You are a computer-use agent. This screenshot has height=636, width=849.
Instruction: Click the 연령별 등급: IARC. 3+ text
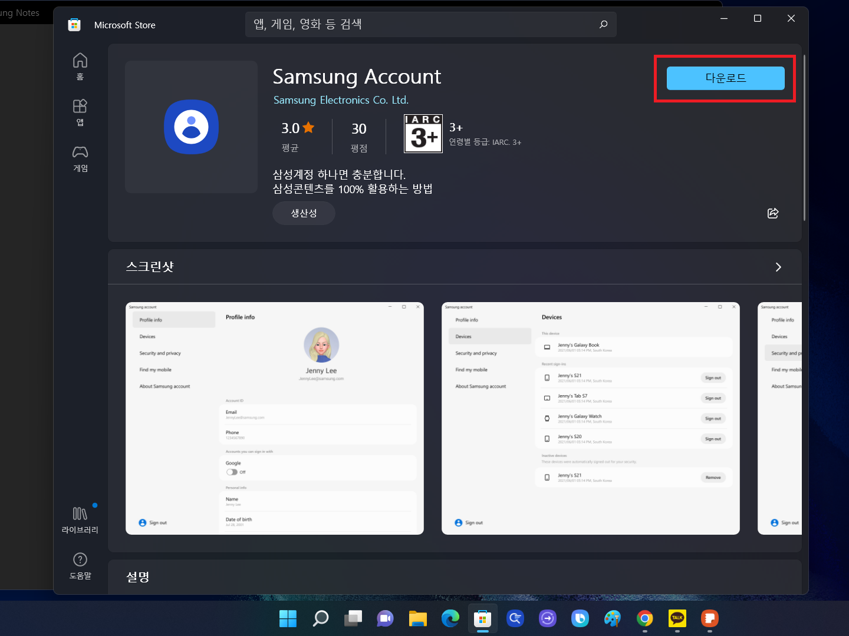point(485,142)
